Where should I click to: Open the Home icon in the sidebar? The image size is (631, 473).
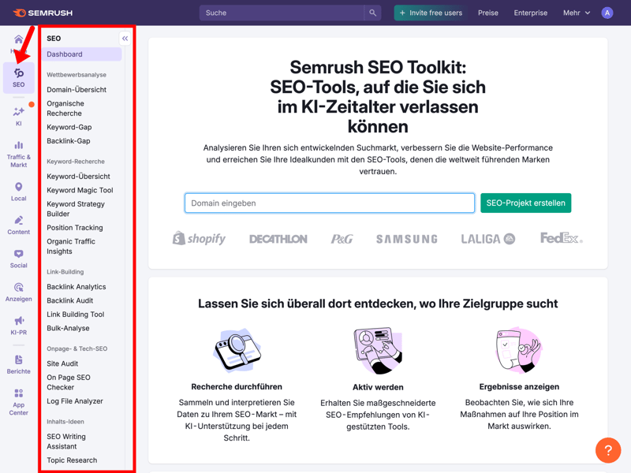pos(18,39)
